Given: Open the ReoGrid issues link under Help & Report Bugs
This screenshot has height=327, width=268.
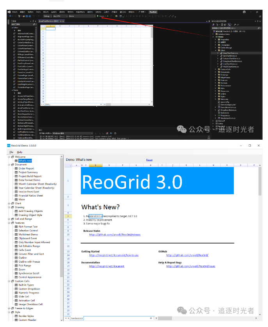Looking at the screenshot, I should coord(191,267).
